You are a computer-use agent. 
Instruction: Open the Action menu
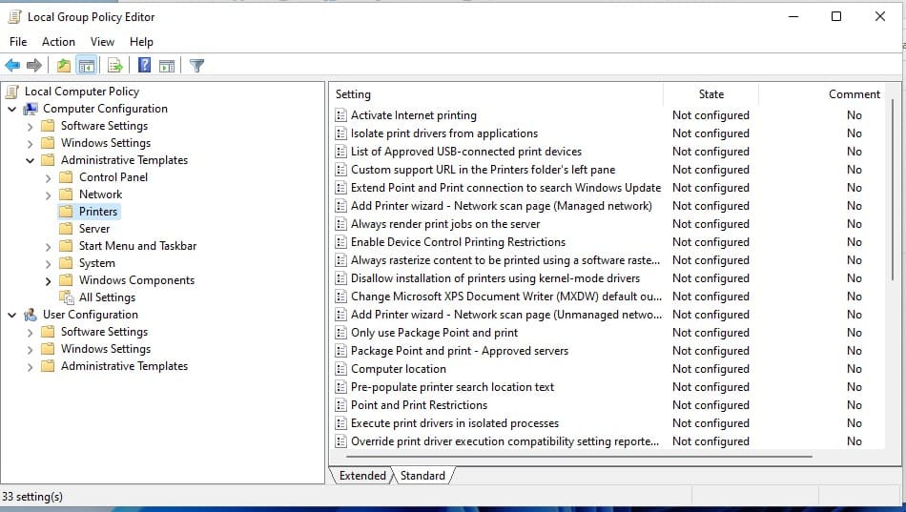(x=58, y=42)
